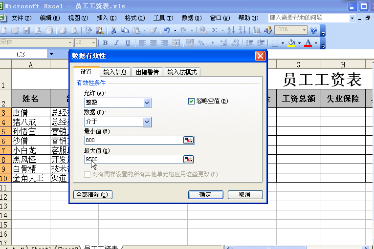
Task: Click the 最大值 input field containing 9500
Action: (x=133, y=159)
